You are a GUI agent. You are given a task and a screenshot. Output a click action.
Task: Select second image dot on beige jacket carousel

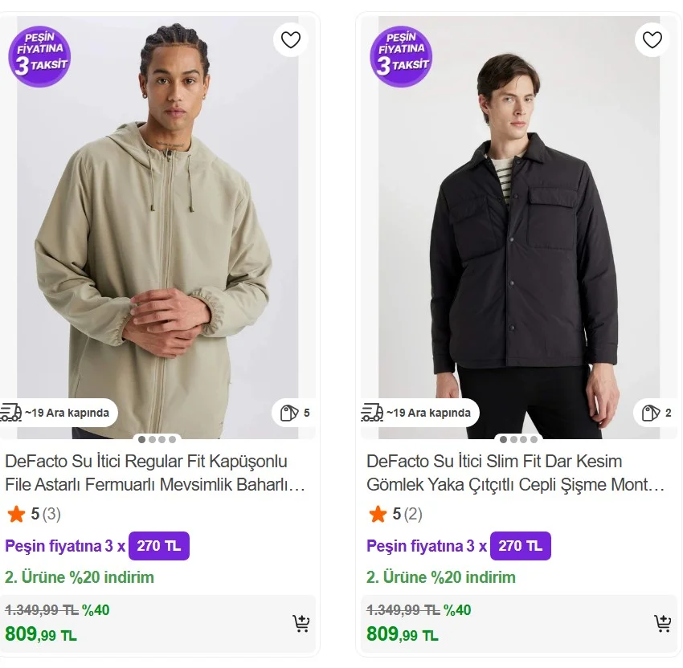[x=152, y=439]
